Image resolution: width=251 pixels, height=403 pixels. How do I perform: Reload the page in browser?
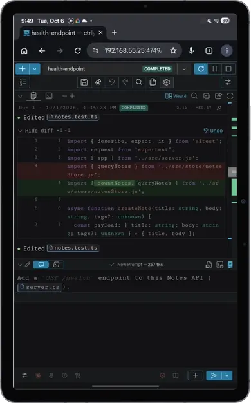78,51
